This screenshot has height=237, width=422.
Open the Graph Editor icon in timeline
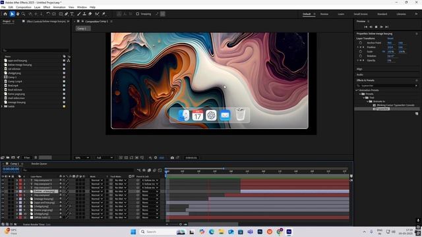pos(160,170)
